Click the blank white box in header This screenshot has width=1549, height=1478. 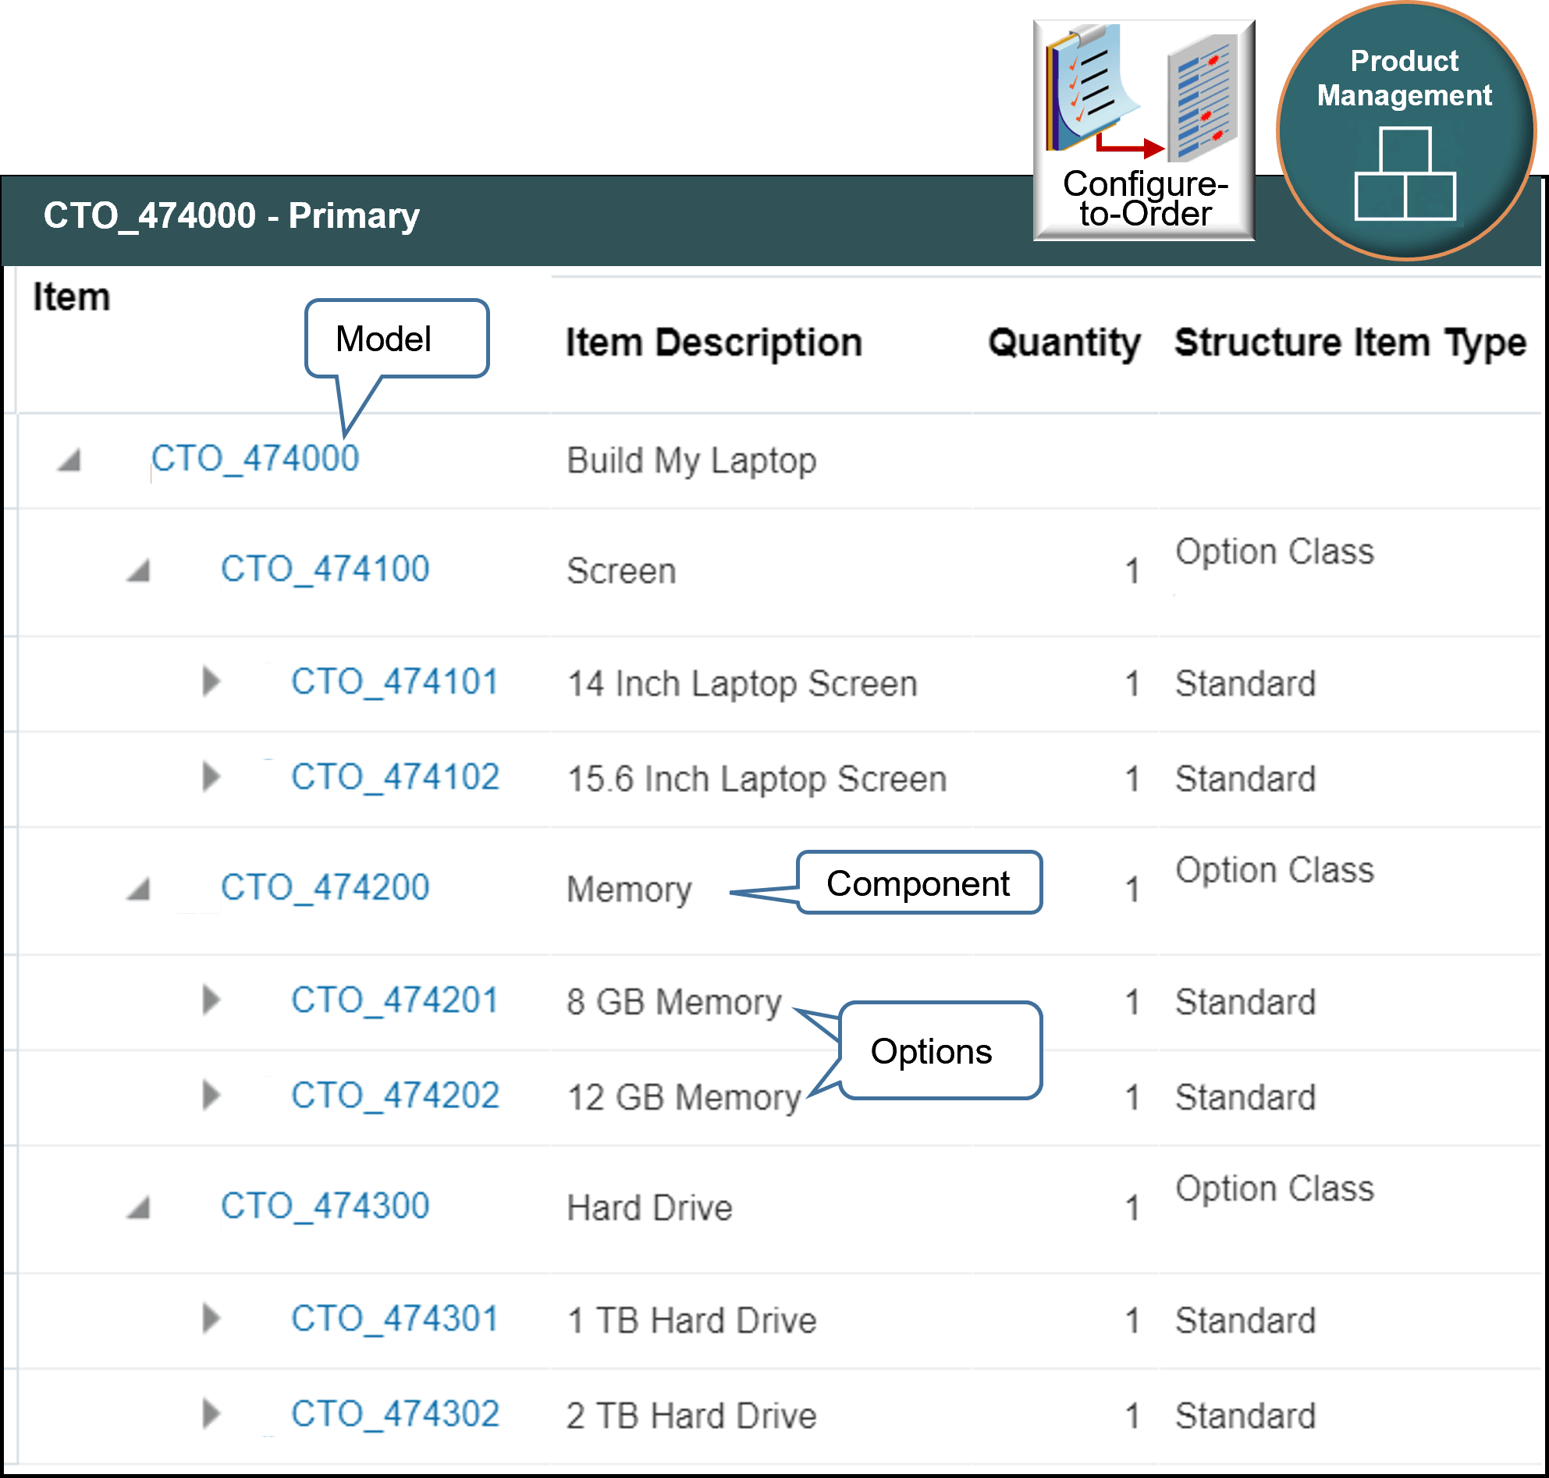[898, 95]
